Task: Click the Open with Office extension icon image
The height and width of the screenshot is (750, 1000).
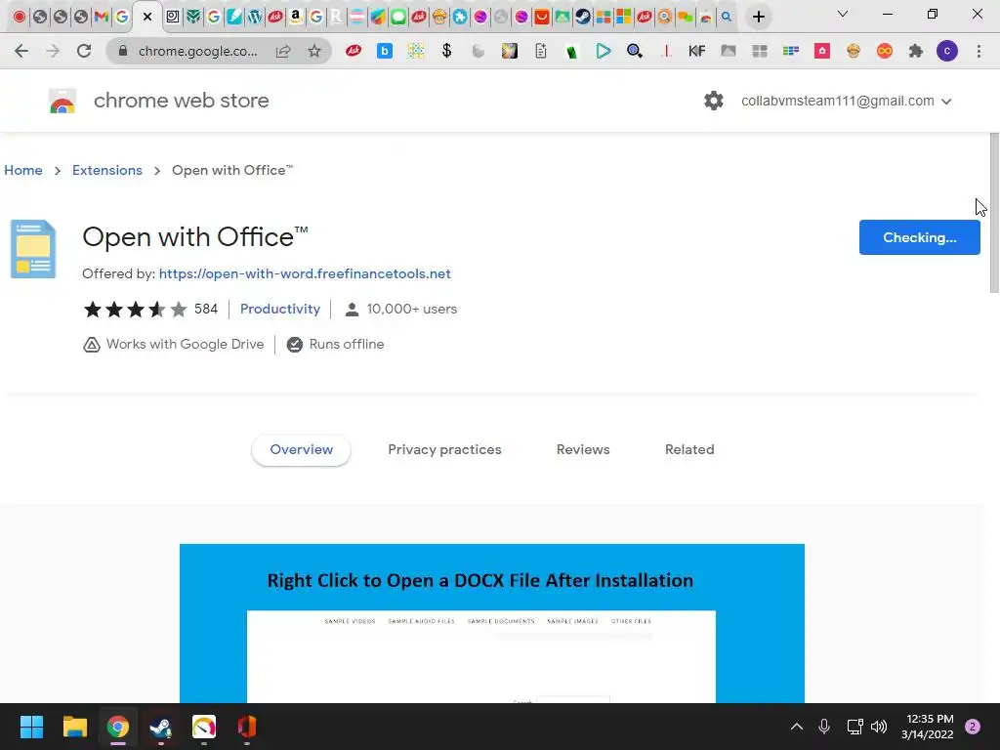Action: click(33, 249)
